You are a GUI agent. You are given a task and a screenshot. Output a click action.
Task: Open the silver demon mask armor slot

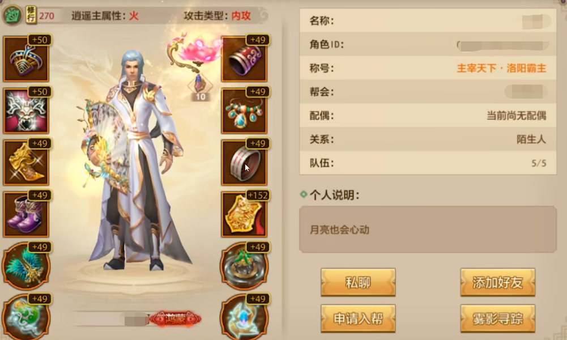26,110
